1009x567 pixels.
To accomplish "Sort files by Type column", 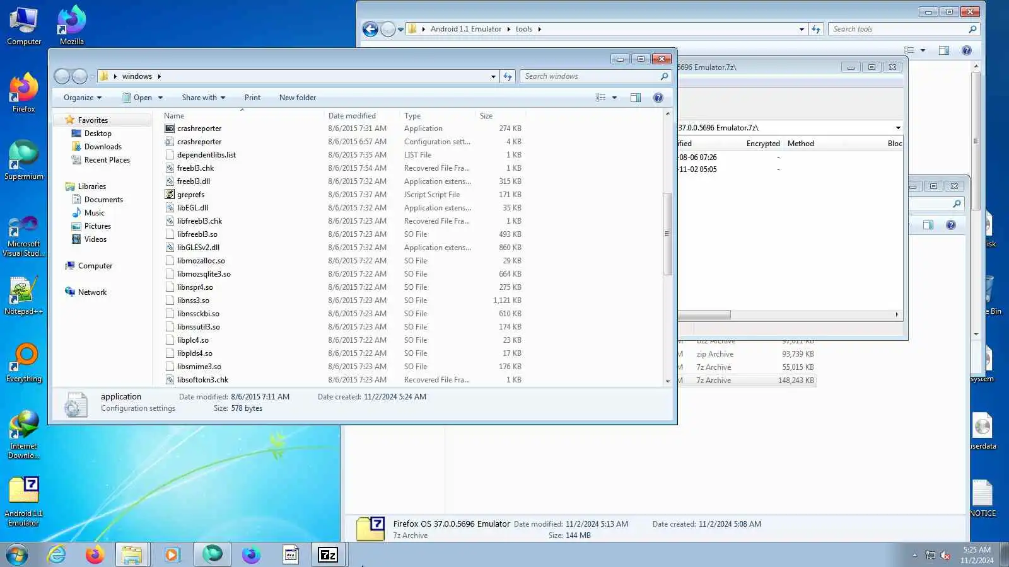I will pos(438,116).
